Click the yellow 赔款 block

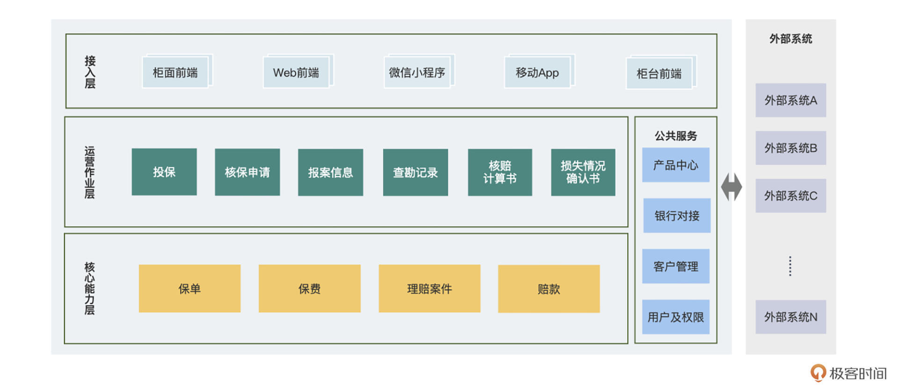pyautogui.click(x=549, y=289)
